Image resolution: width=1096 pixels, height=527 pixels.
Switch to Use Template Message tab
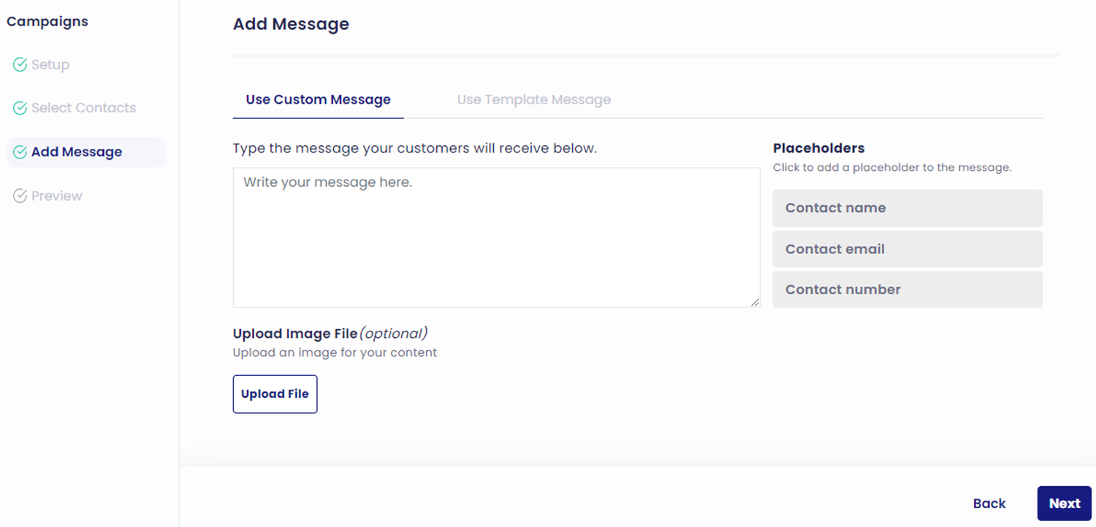click(x=533, y=100)
